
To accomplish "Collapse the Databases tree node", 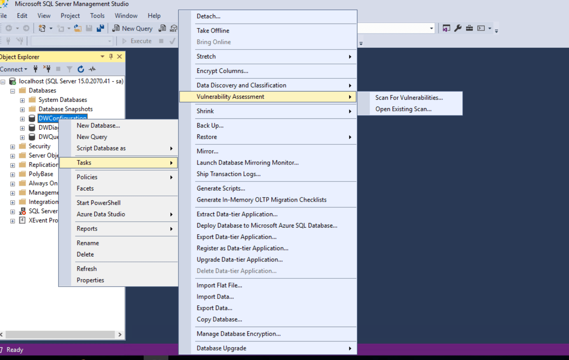I will point(12,91).
